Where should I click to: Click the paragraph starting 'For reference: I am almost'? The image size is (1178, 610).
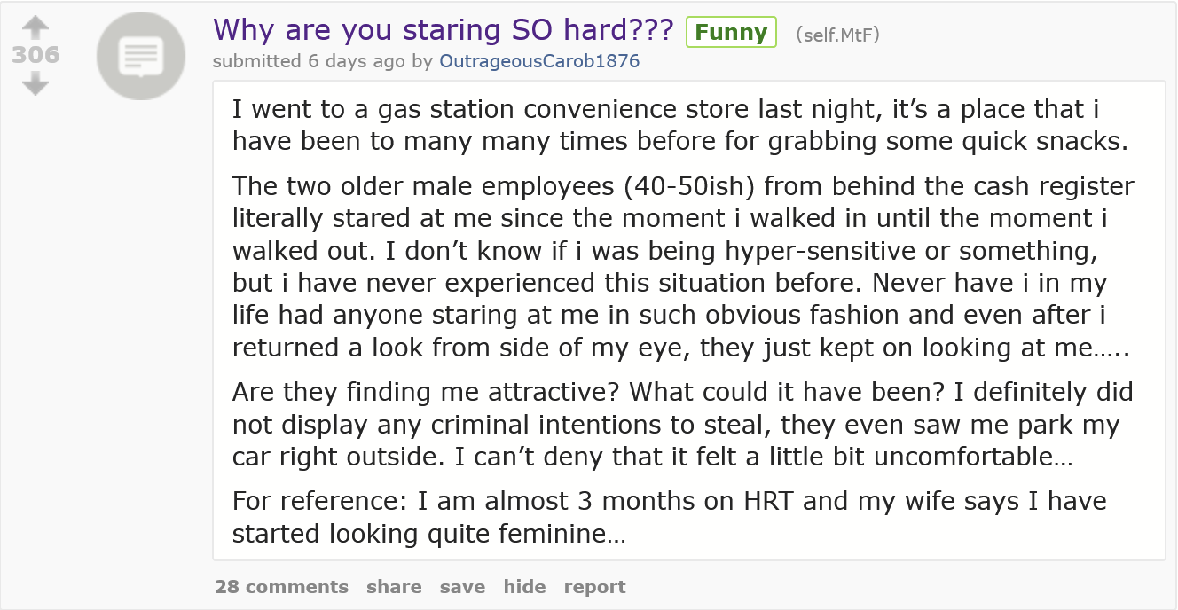click(669, 518)
